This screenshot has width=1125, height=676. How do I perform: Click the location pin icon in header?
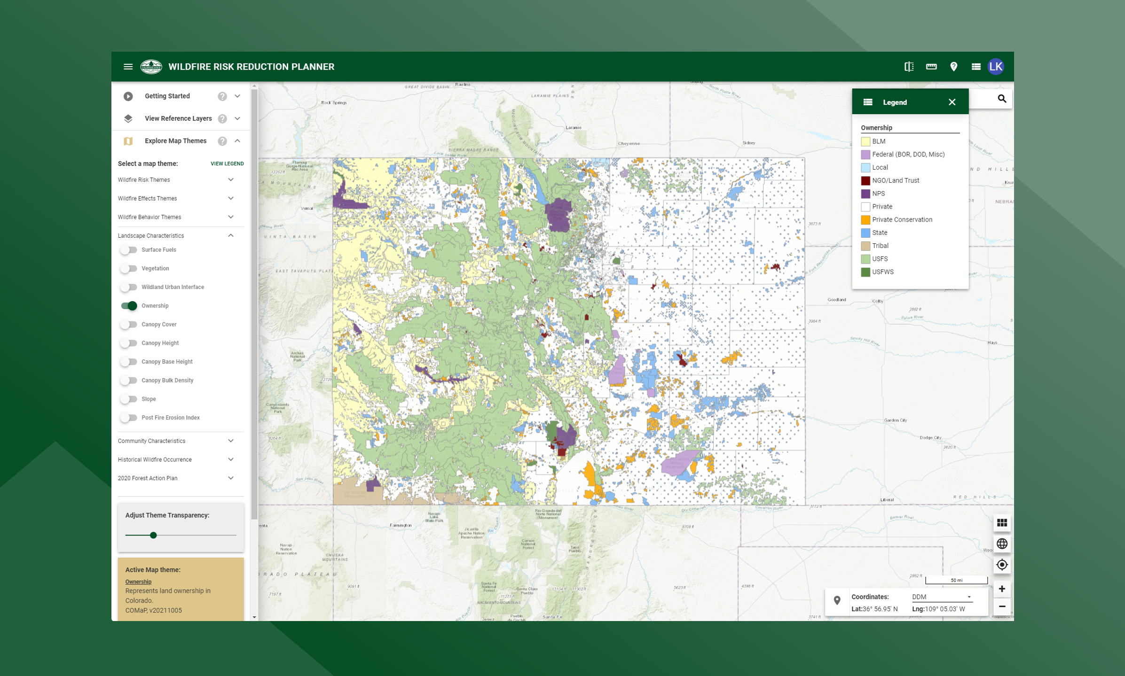coord(954,67)
